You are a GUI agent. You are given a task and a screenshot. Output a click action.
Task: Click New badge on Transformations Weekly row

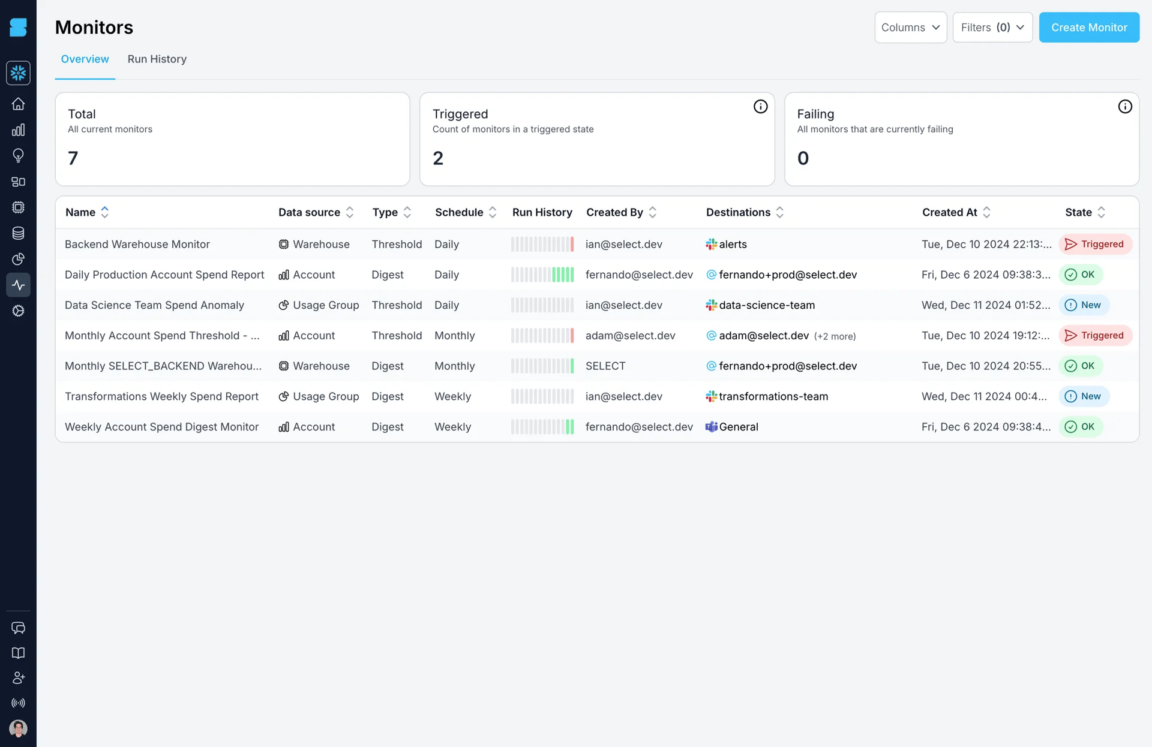(1084, 396)
